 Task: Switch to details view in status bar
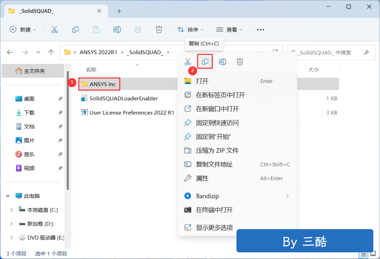[363, 254]
